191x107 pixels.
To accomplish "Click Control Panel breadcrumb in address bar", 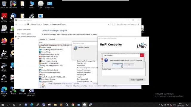I will (x=36, y=24).
